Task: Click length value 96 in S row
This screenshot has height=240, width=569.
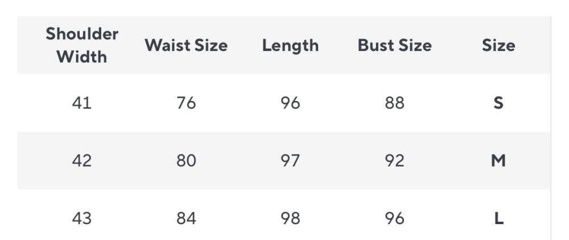Action: (290, 103)
